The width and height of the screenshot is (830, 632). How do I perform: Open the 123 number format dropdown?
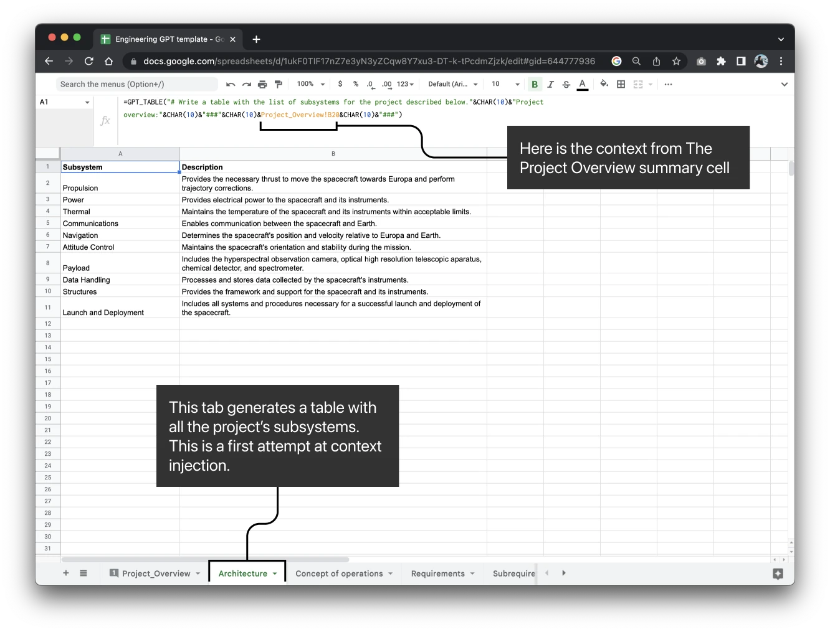coord(406,84)
